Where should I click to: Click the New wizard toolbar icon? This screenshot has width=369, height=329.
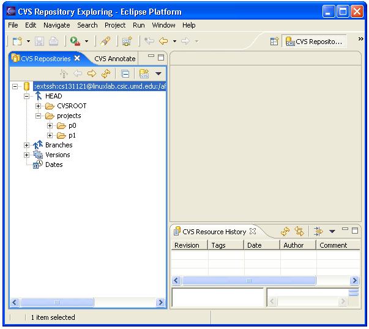tap(17, 41)
